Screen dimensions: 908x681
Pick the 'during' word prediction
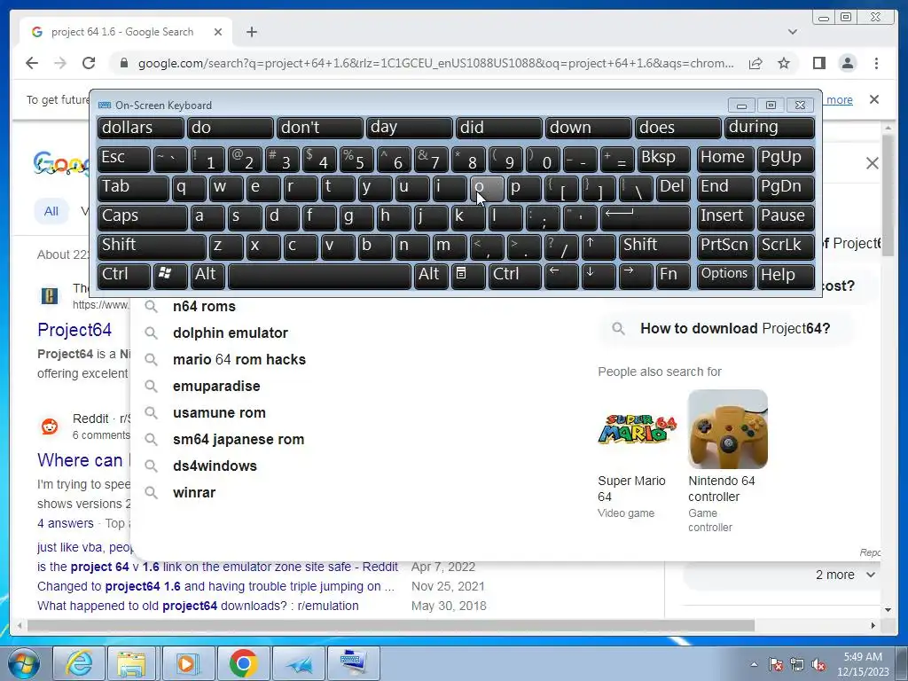[x=769, y=128]
